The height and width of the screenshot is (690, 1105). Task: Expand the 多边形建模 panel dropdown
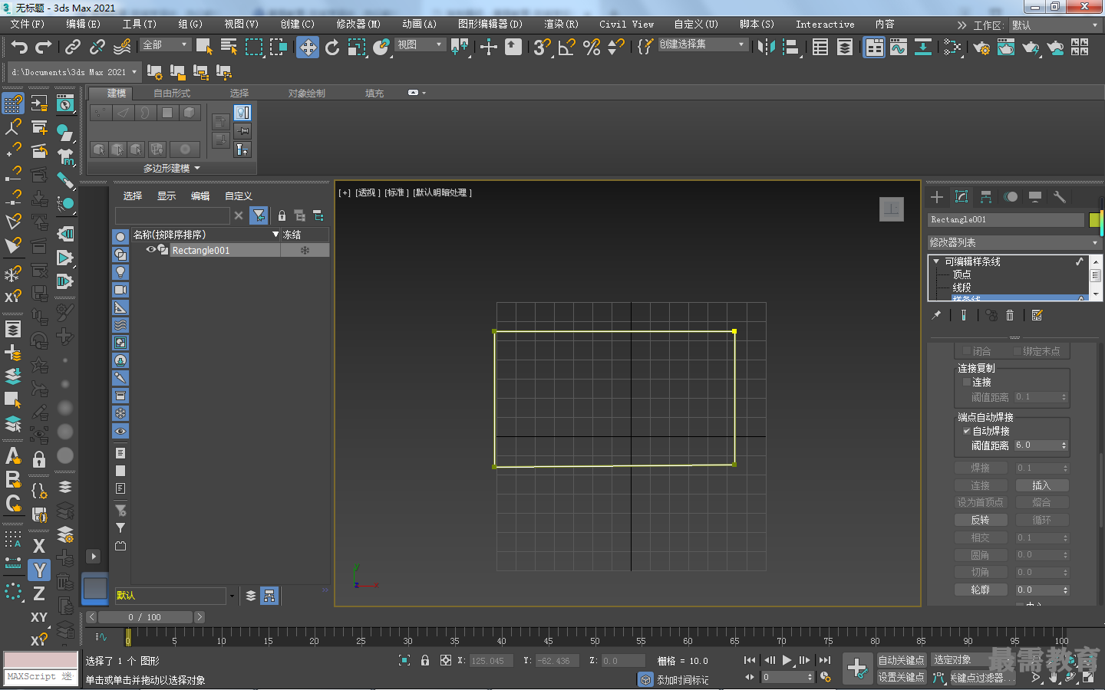pos(172,168)
